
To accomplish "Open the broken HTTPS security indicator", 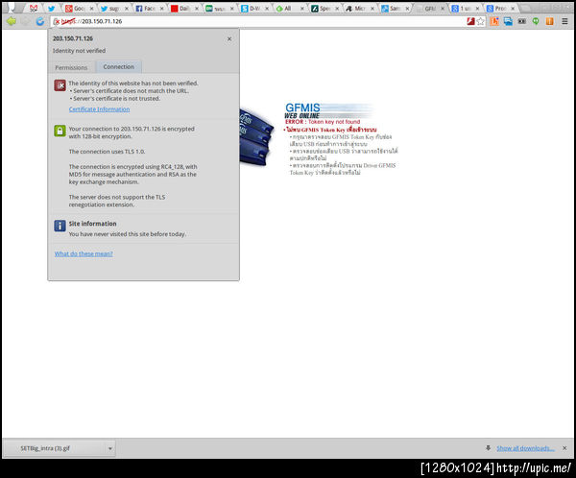I will coord(57,22).
